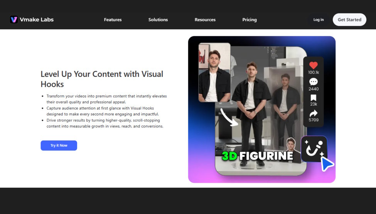Open the Resources menu

pyautogui.click(x=205, y=20)
